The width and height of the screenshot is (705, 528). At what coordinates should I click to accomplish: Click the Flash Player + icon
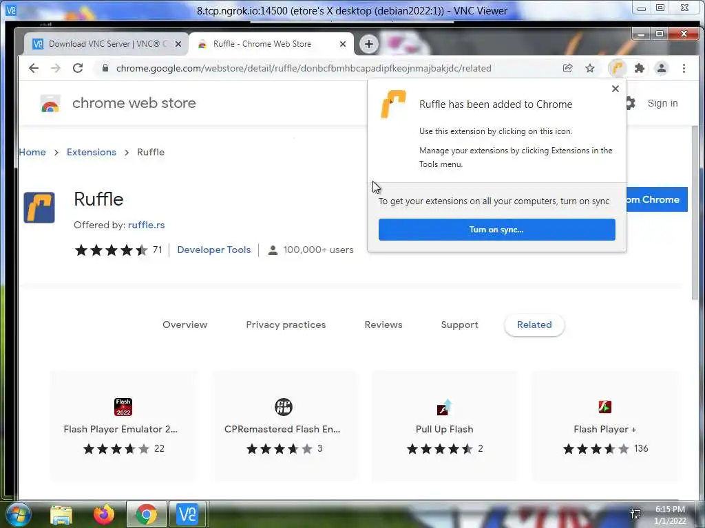point(604,407)
